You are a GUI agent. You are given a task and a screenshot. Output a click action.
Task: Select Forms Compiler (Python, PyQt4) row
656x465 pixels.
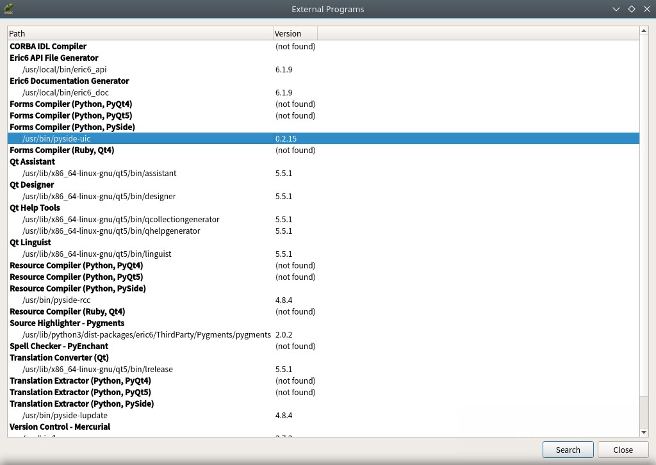pyautogui.click(x=324, y=104)
